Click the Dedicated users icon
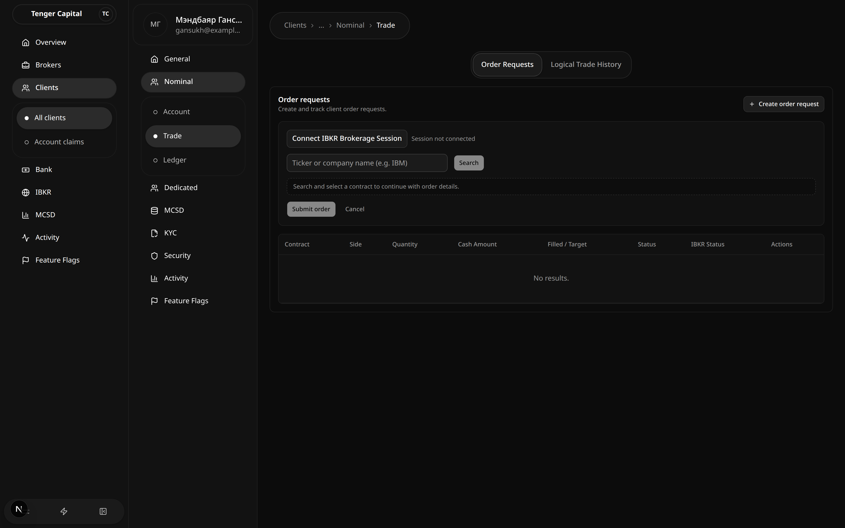 pyautogui.click(x=154, y=188)
